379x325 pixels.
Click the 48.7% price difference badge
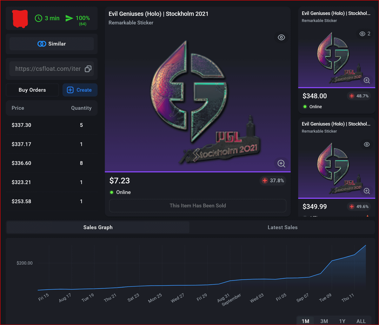[x=359, y=96]
